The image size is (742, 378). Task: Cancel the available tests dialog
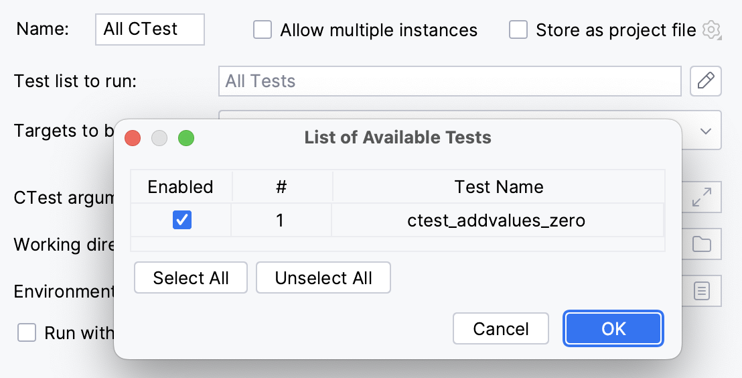pyautogui.click(x=501, y=328)
